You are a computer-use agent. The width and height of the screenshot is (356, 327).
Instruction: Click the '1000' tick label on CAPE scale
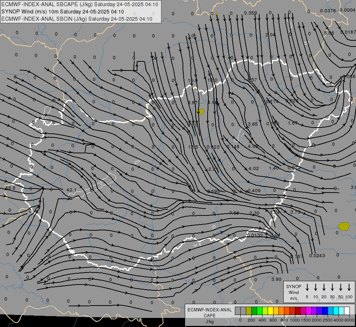click(x=295, y=320)
